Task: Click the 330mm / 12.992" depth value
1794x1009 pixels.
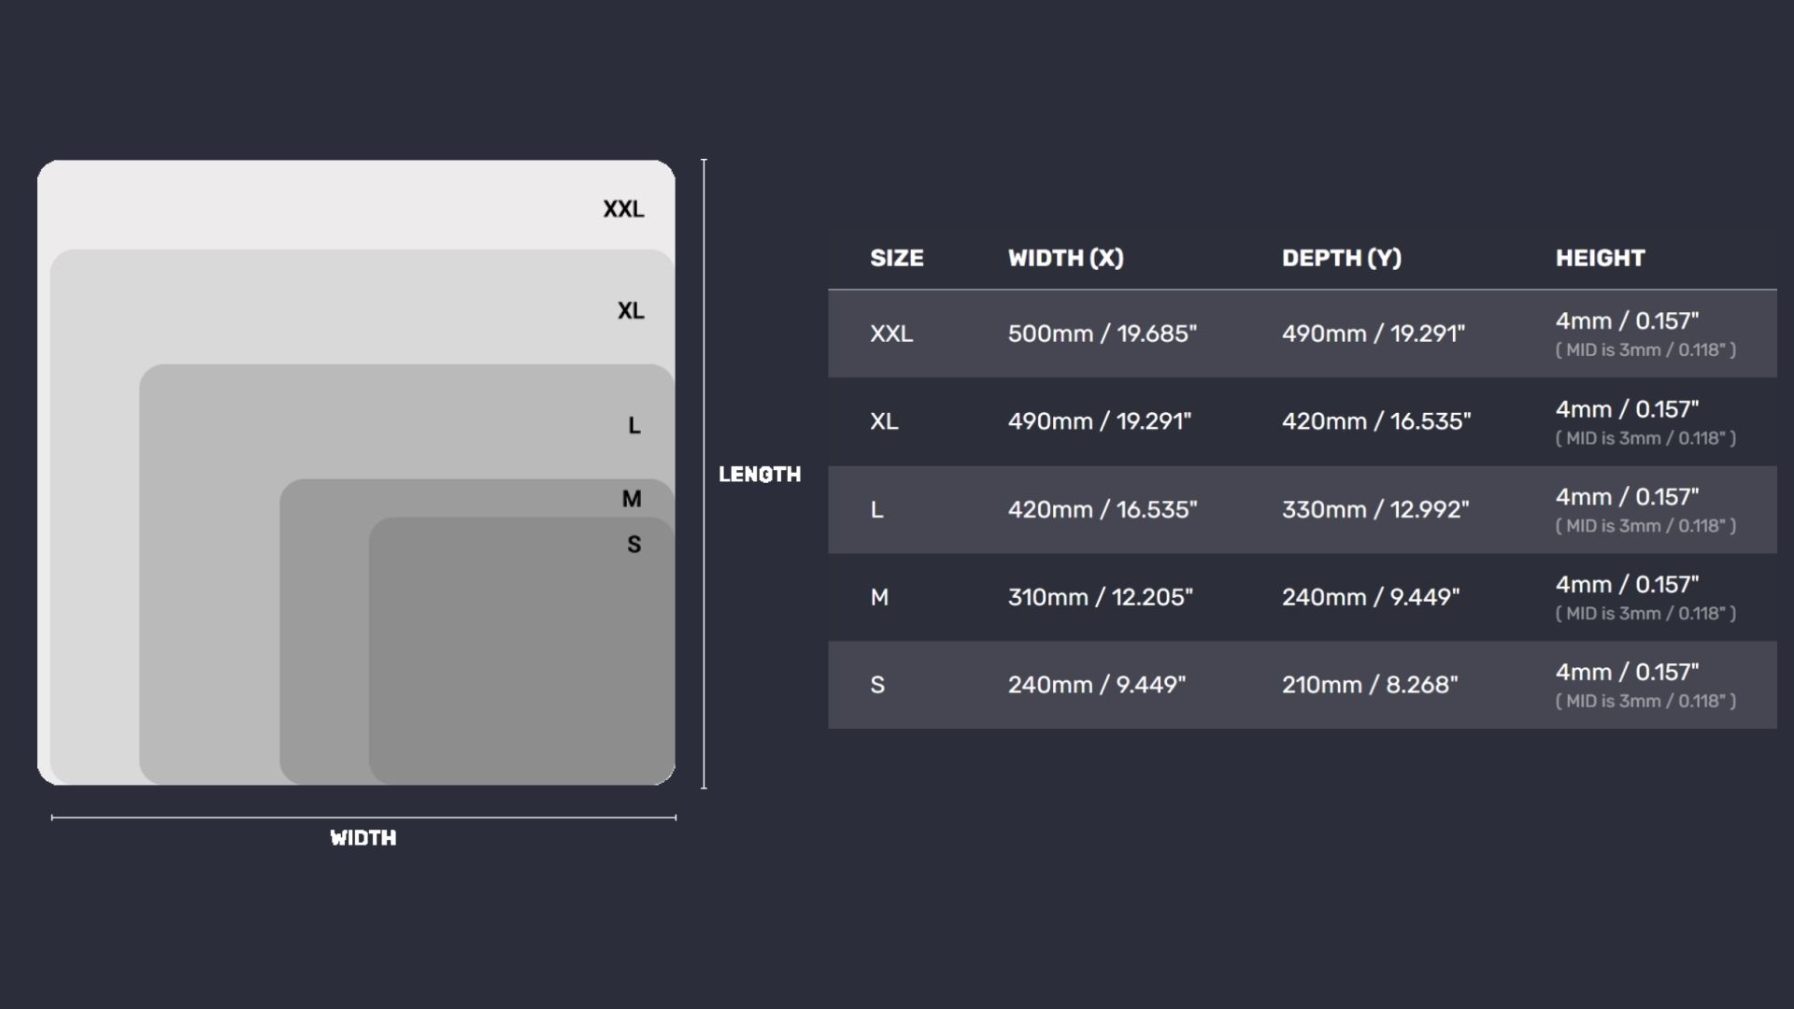Action: point(1374,509)
